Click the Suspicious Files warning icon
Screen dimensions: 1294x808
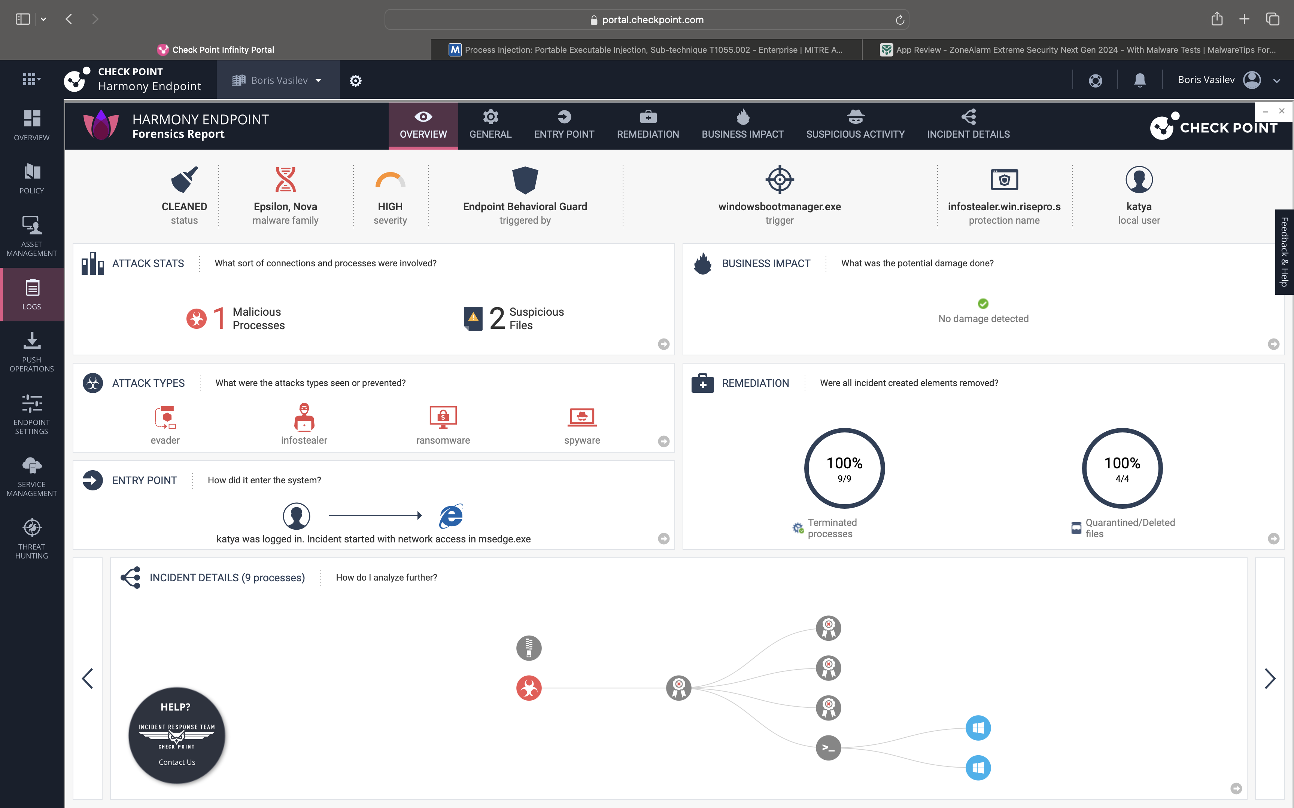point(473,318)
